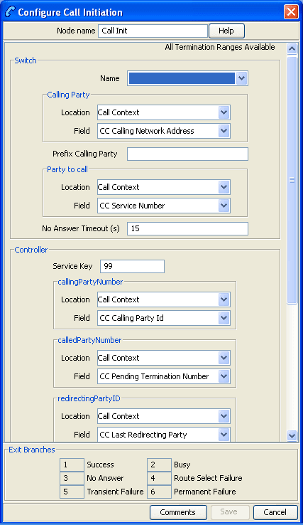This screenshot has width=303, height=525.
Task: Click the Help button
Action: click(x=226, y=31)
